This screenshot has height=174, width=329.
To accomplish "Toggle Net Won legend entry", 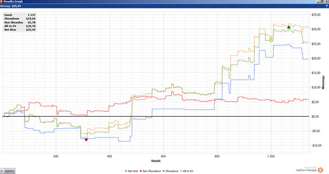I will point(132,171).
